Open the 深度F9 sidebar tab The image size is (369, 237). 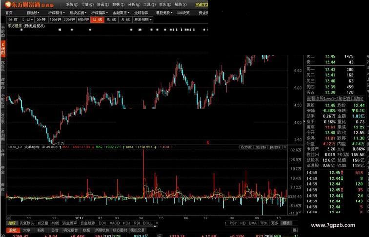click(x=3, y=83)
